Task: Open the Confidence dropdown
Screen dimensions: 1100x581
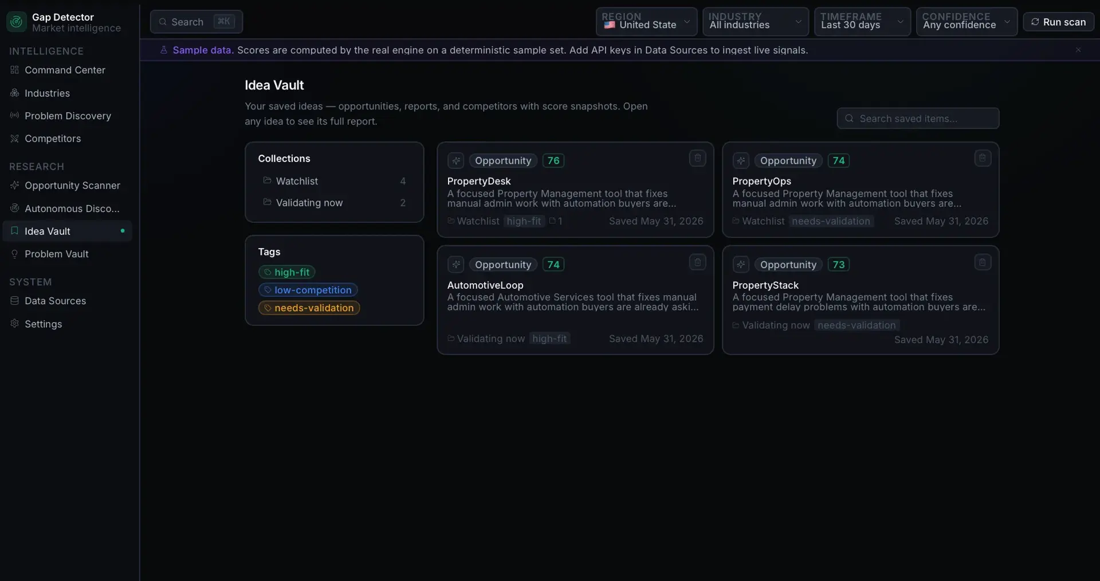Action: (967, 22)
